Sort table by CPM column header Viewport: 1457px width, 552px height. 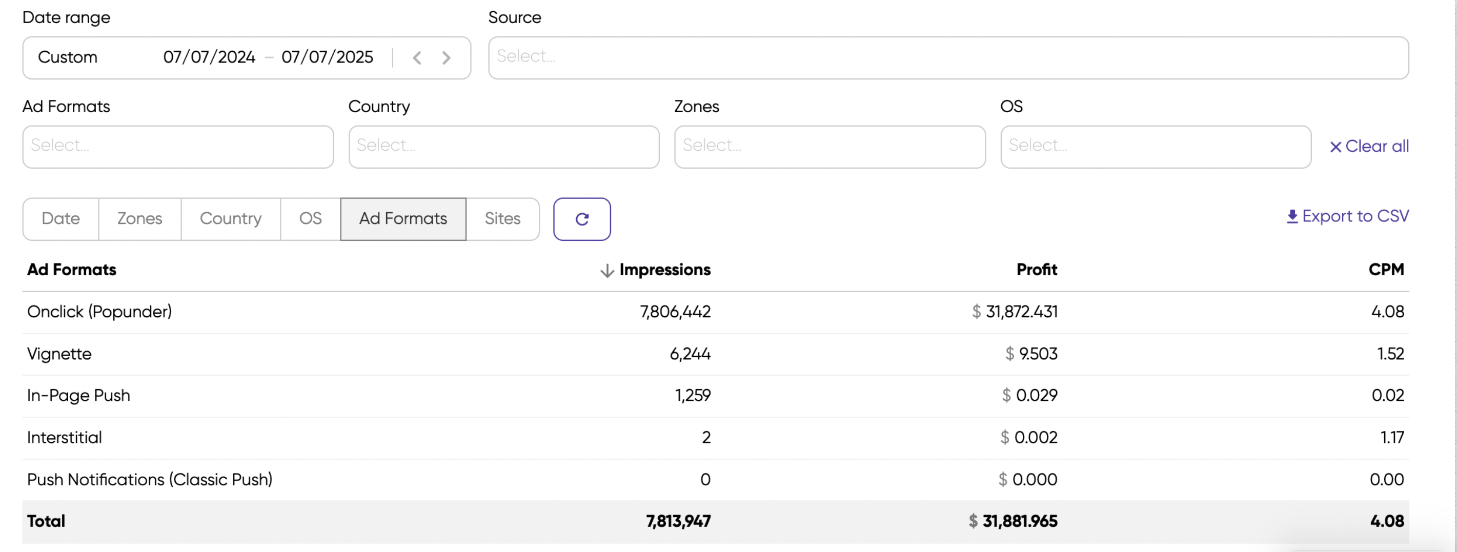[x=1386, y=270]
